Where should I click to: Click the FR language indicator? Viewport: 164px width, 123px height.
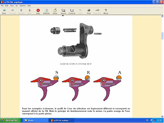pyautogui.click(x=147, y=120)
